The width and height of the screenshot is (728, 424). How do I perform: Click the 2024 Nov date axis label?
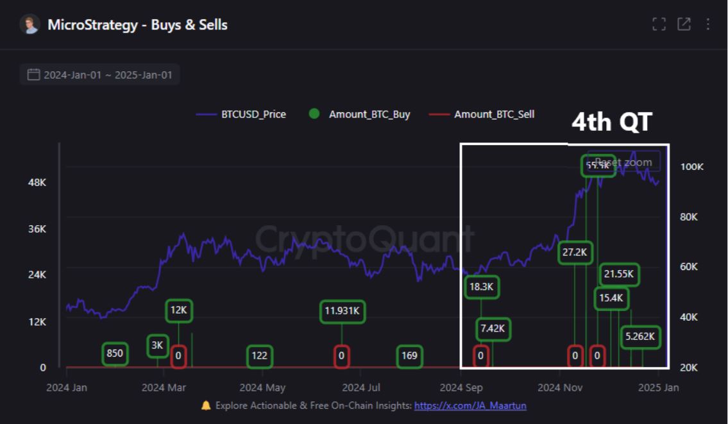click(x=560, y=388)
